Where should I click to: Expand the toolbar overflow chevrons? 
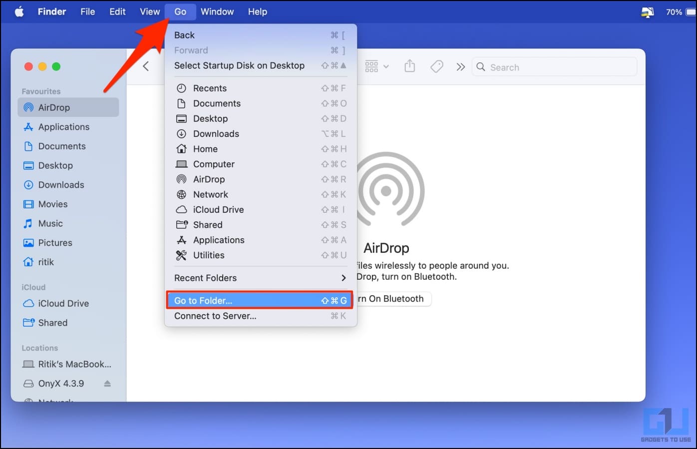tap(460, 67)
